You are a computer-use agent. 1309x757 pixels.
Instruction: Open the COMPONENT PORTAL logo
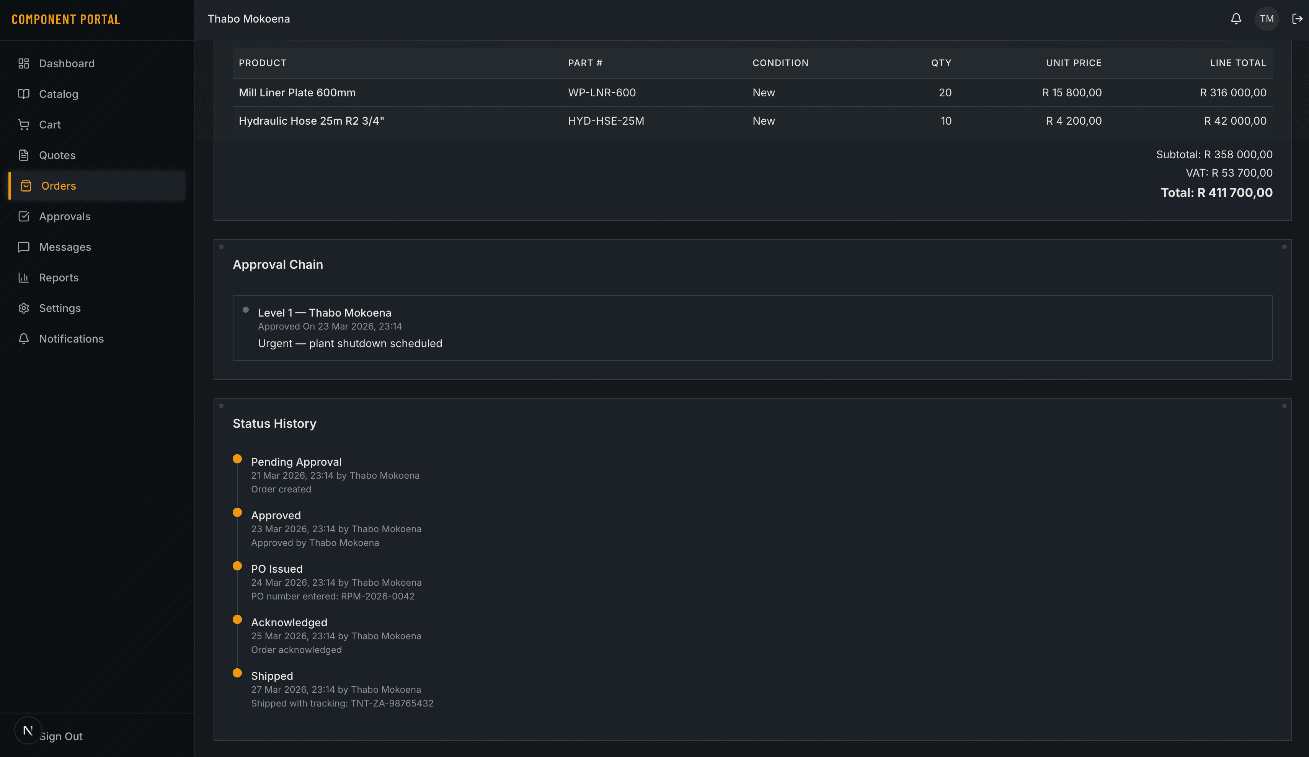(x=66, y=19)
